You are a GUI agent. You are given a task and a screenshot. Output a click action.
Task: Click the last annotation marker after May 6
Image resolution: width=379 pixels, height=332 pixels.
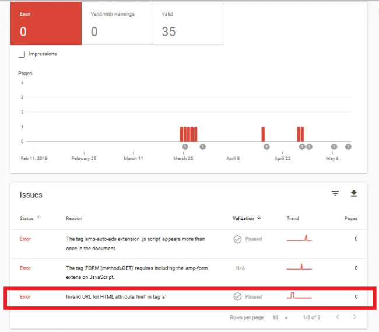[348, 146]
